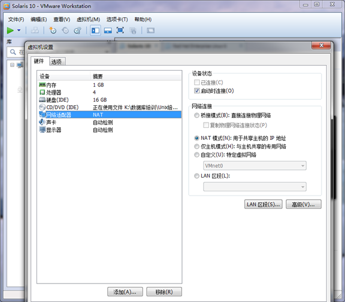Open the 虚拟机(M) menu

[x=88, y=20]
